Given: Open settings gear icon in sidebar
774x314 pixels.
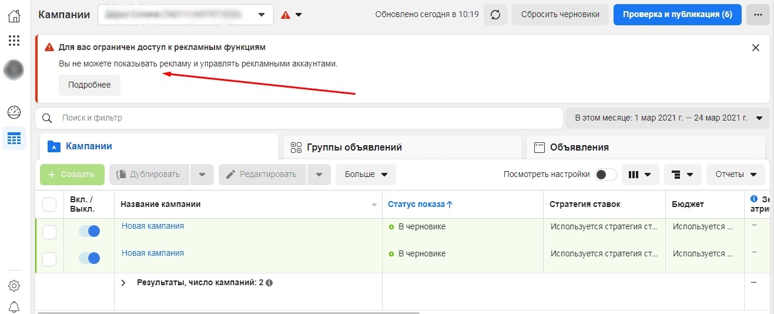Looking at the screenshot, I should click(14, 286).
